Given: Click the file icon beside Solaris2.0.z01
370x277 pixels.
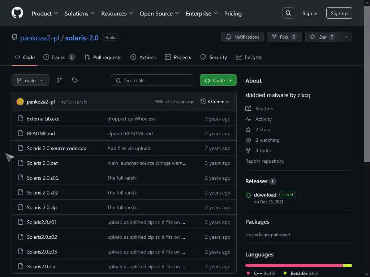Looking at the screenshot, I should (21, 222).
